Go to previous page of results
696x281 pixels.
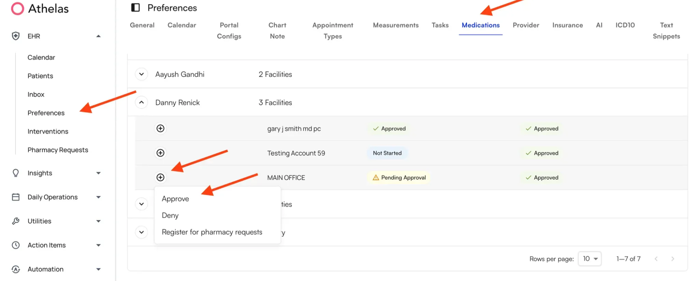(x=656, y=259)
